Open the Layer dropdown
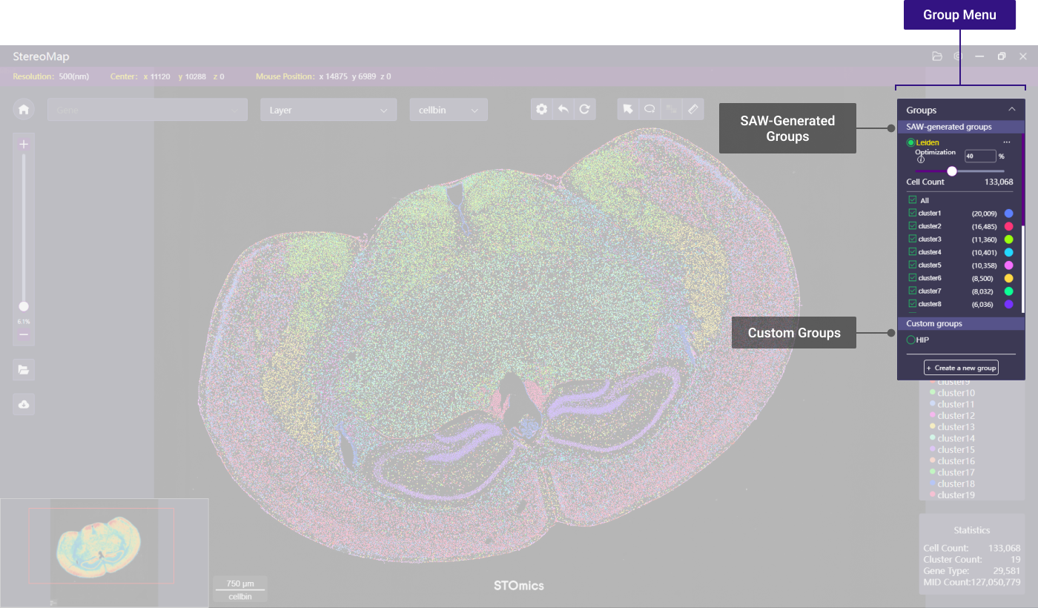This screenshot has width=1038, height=608. [x=328, y=110]
